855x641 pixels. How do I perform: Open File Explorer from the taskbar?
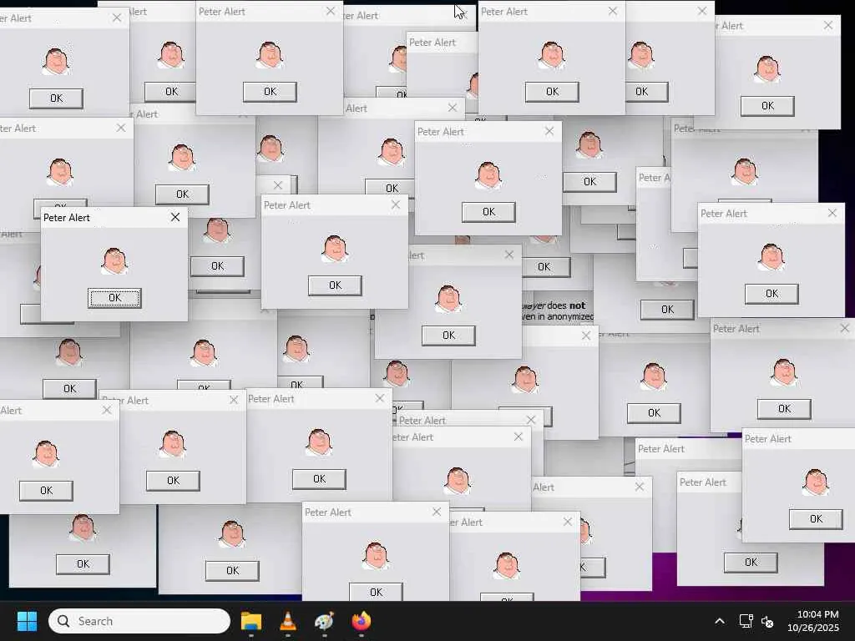pos(251,621)
